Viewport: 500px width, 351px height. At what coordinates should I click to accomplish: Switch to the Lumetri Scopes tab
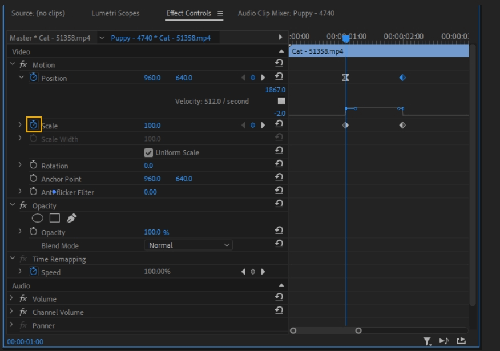point(115,13)
